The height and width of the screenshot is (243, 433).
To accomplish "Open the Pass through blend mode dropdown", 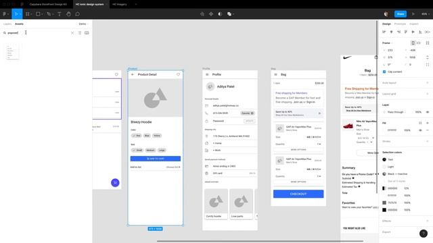I will pos(396,112).
